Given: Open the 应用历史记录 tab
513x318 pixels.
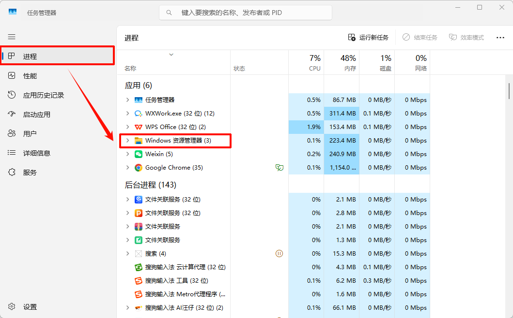Looking at the screenshot, I should (58, 95).
